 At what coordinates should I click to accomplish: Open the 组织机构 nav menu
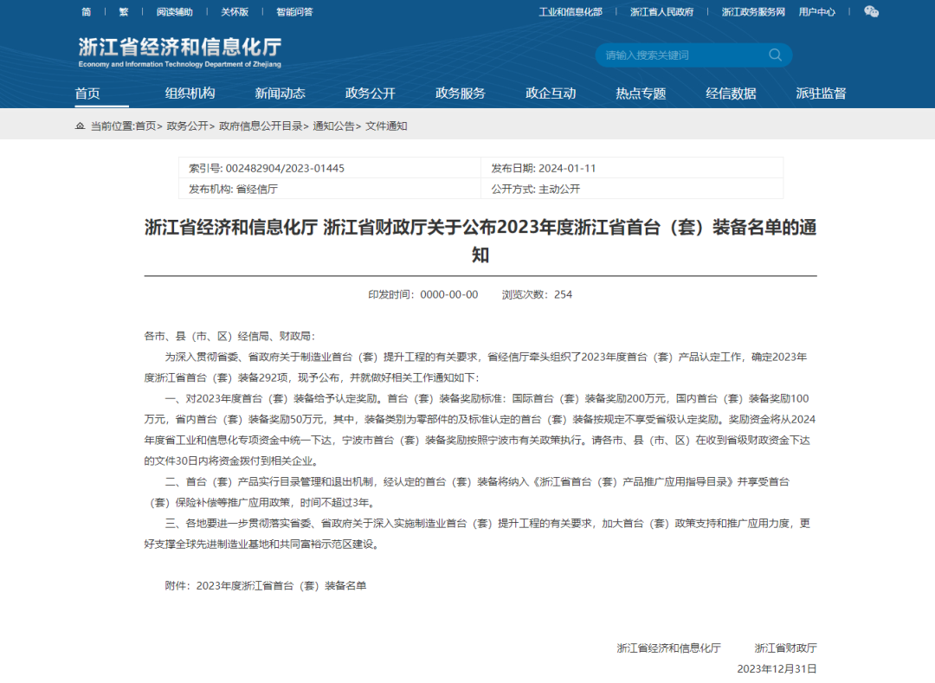coord(190,93)
